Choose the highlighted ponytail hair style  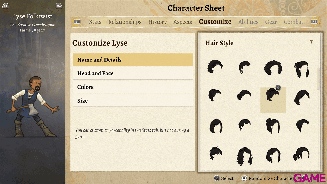pyautogui.click(x=273, y=100)
